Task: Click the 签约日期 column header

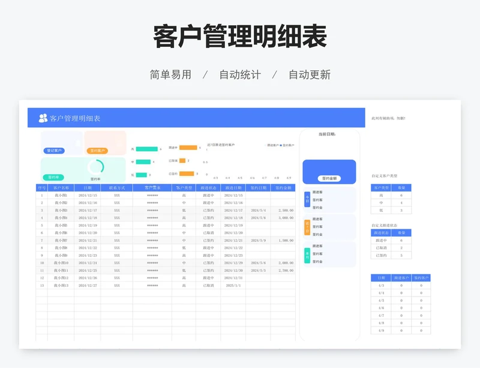Action: click(258, 187)
